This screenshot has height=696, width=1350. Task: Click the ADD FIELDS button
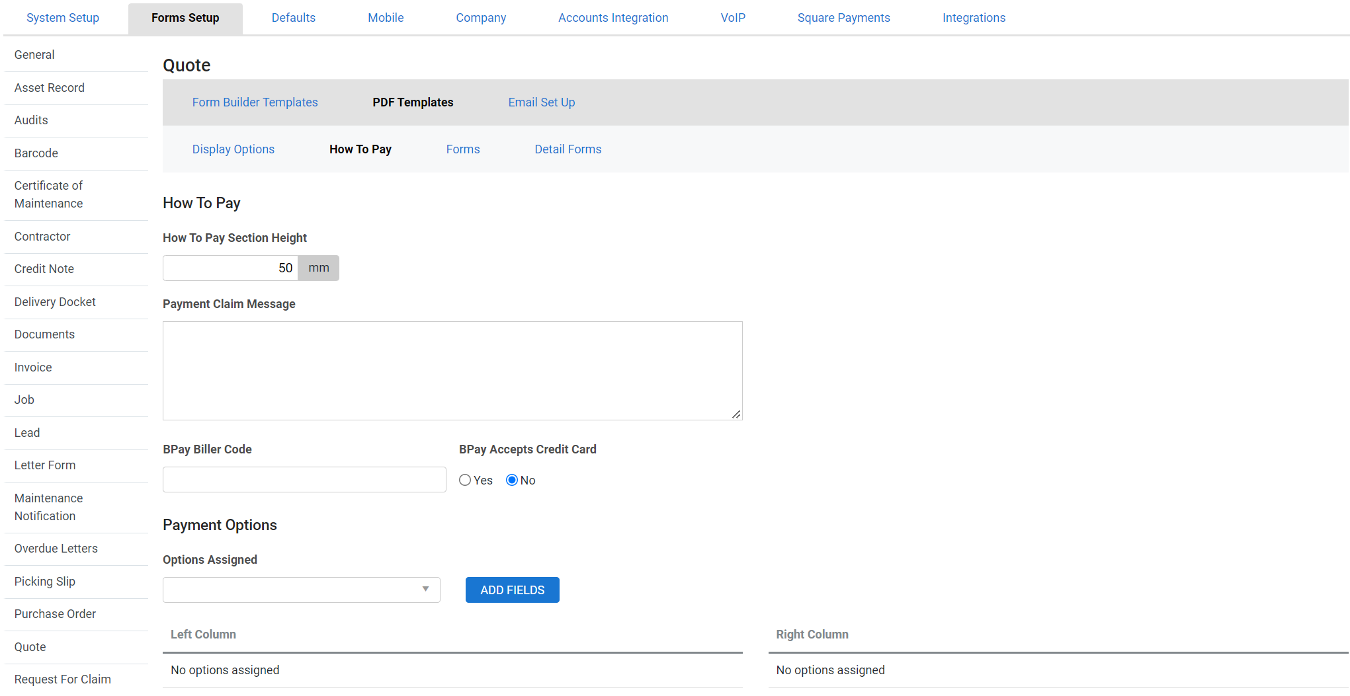coord(512,590)
